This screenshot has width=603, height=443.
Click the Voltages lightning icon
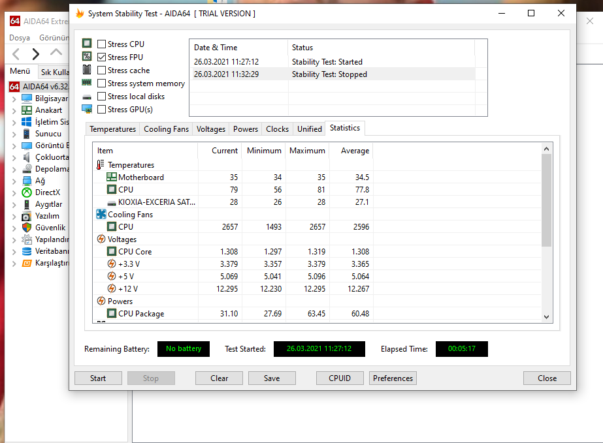coord(101,239)
